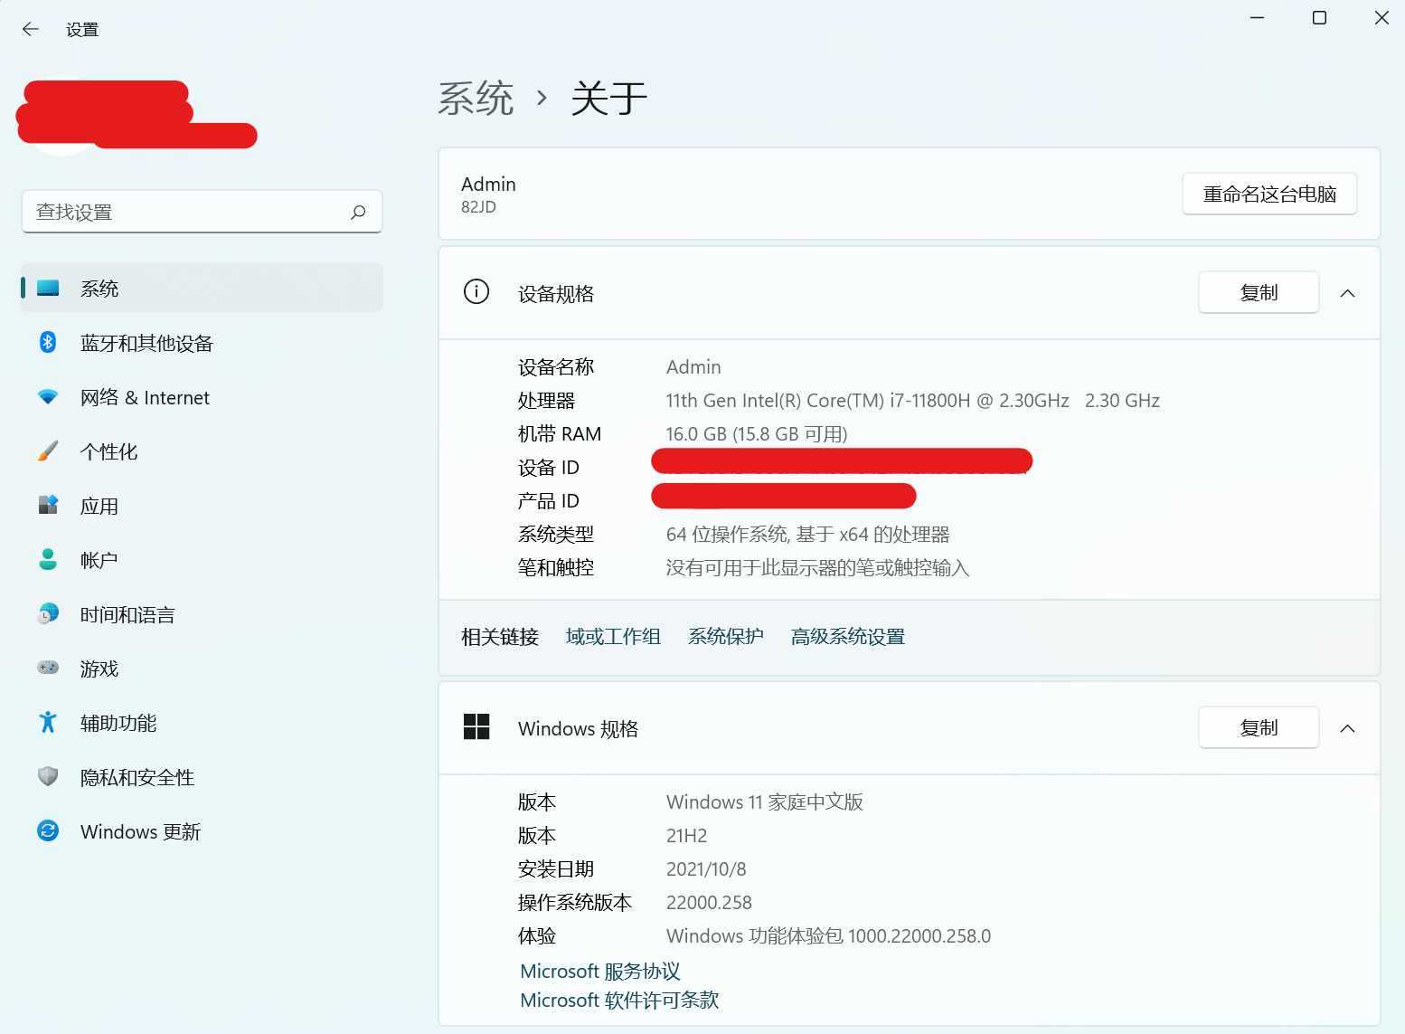Click the Accessibility figure icon
1405x1034 pixels.
click(x=48, y=722)
